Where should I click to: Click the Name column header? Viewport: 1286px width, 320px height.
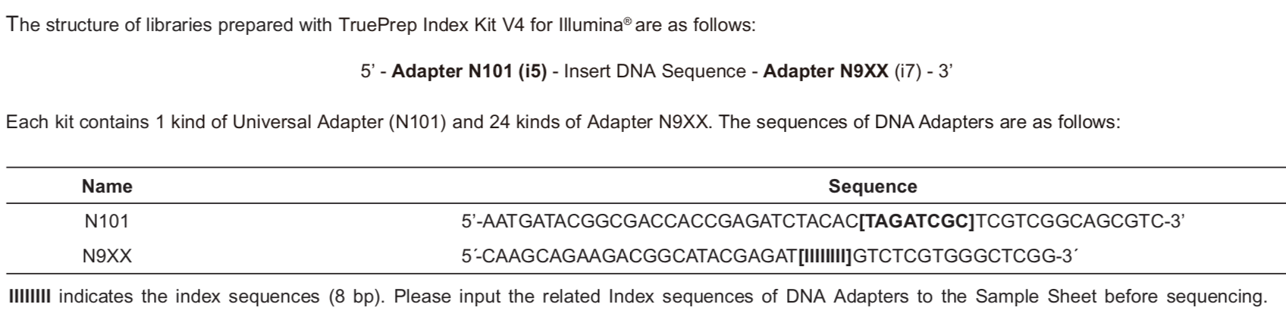[107, 187]
